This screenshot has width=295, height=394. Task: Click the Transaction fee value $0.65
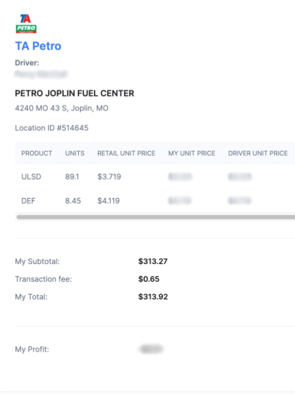[x=149, y=279]
